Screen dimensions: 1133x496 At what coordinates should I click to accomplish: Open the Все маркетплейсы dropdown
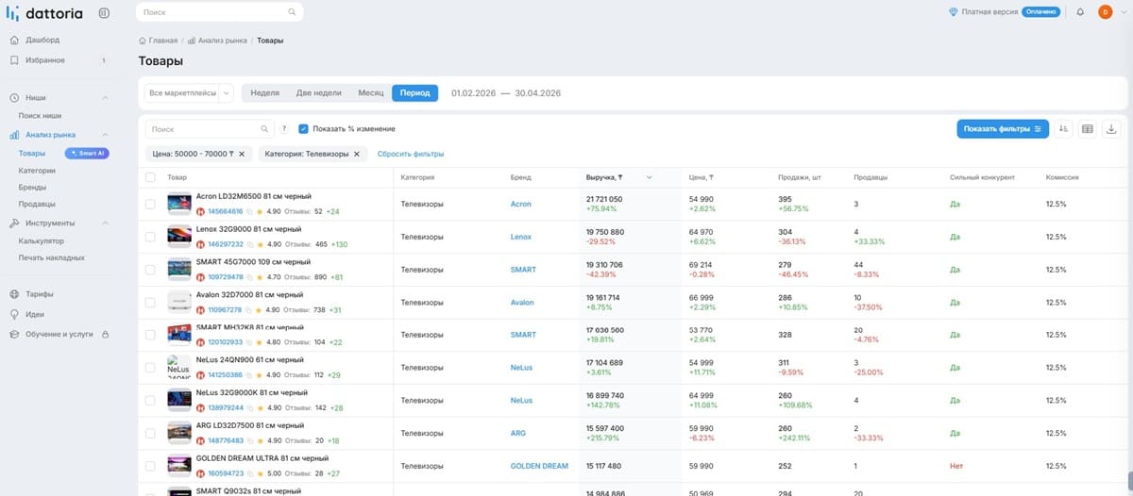tap(190, 93)
